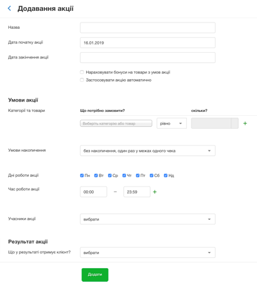Add another category row with green plus
The image size is (257, 290).
[245, 123]
